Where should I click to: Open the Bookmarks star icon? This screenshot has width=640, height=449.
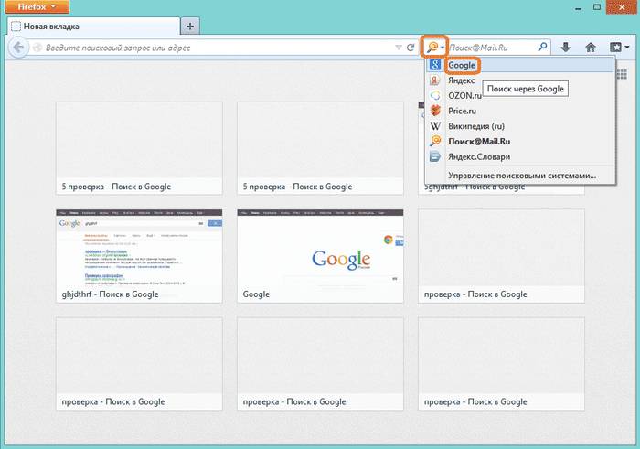617,47
